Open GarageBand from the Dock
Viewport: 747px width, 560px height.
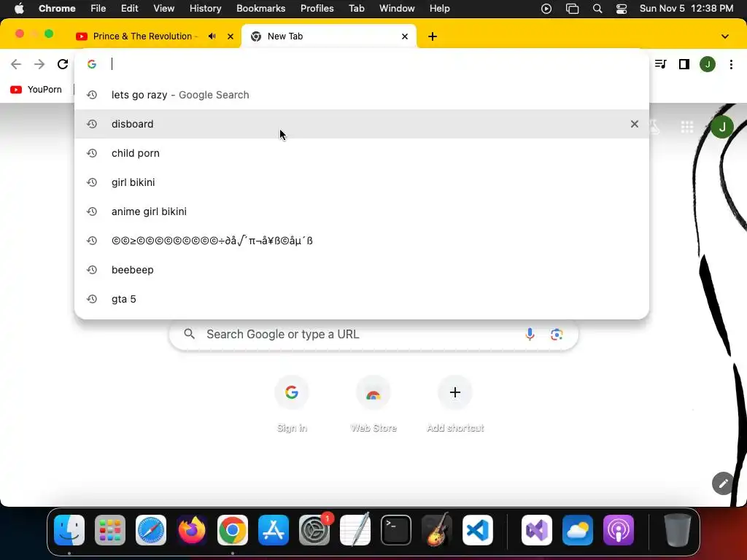pos(437,530)
